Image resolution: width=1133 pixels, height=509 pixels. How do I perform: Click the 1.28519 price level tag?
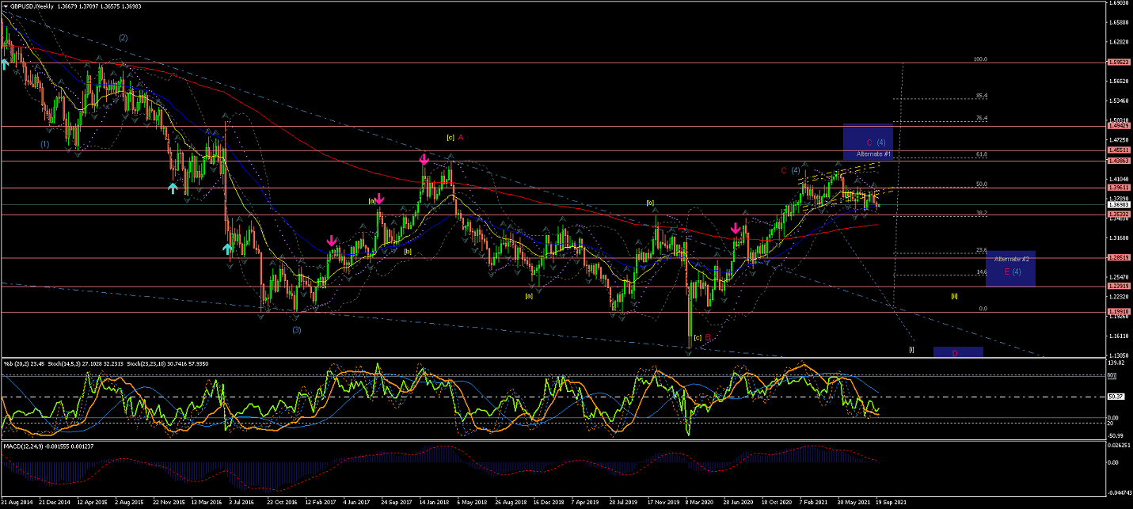click(x=1119, y=258)
